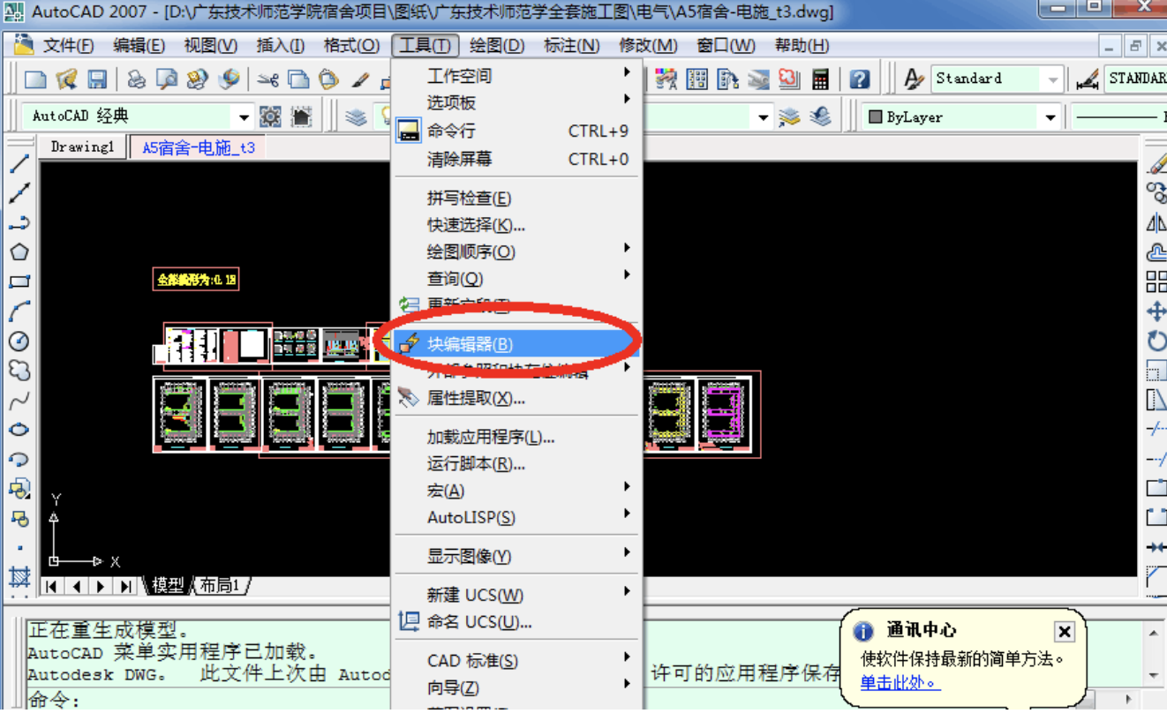Open the DesignCenter icon
This screenshot has height=713, width=1167.
click(x=696, y=79)
